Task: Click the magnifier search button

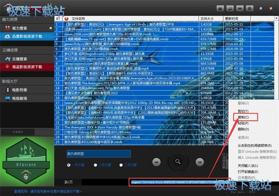Action: coord(178,162)
